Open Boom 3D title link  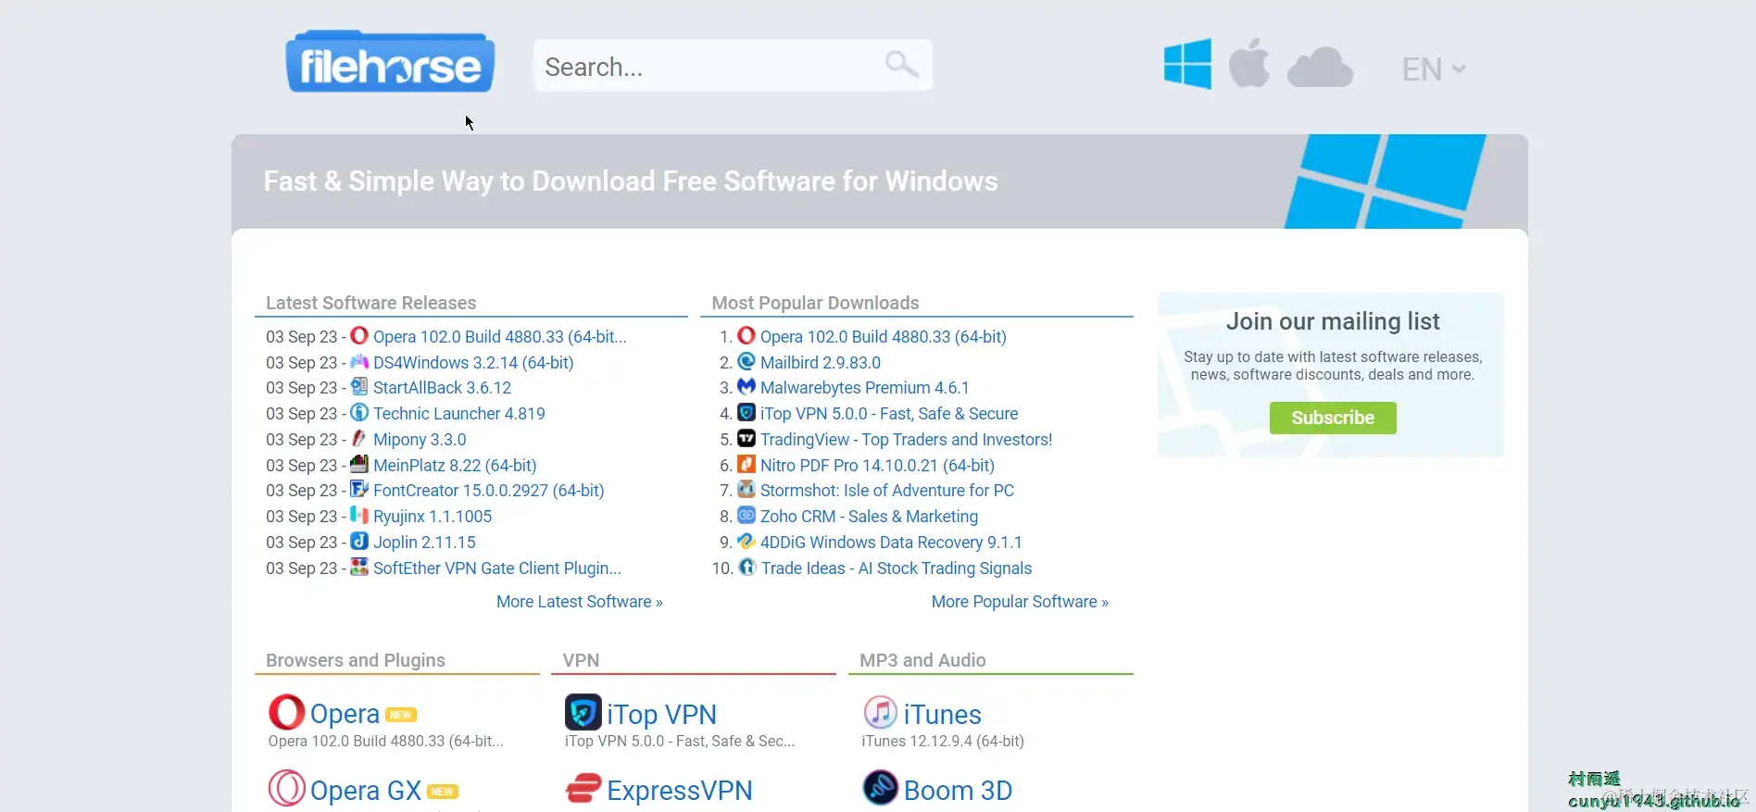tap(958, 791)
